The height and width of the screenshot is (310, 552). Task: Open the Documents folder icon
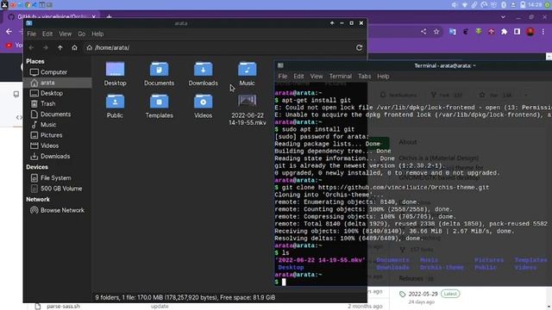click(x=159, y=74)
